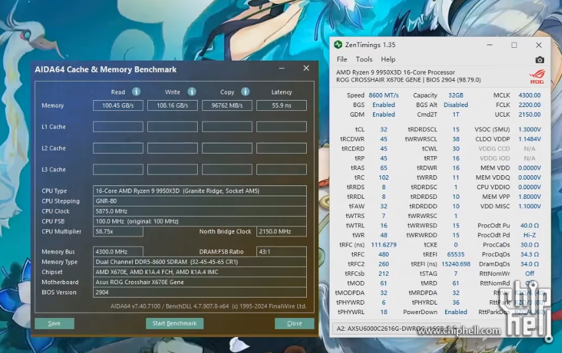Click FCLK value 2200.00
Screen dimensions: 562x353
[529, 105]
